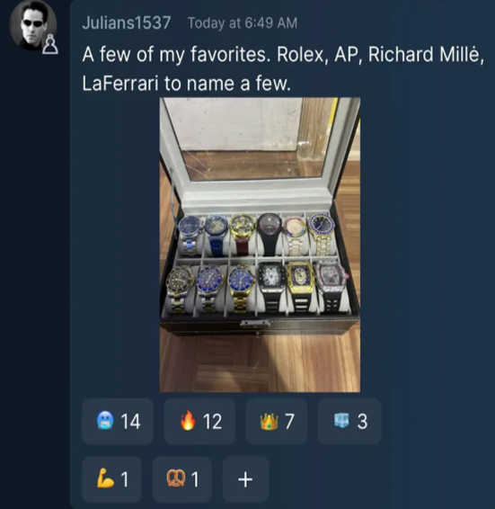Click the crown emoji icon
The width and height of the screenshot is (495, 509).
tap(269, 421)
